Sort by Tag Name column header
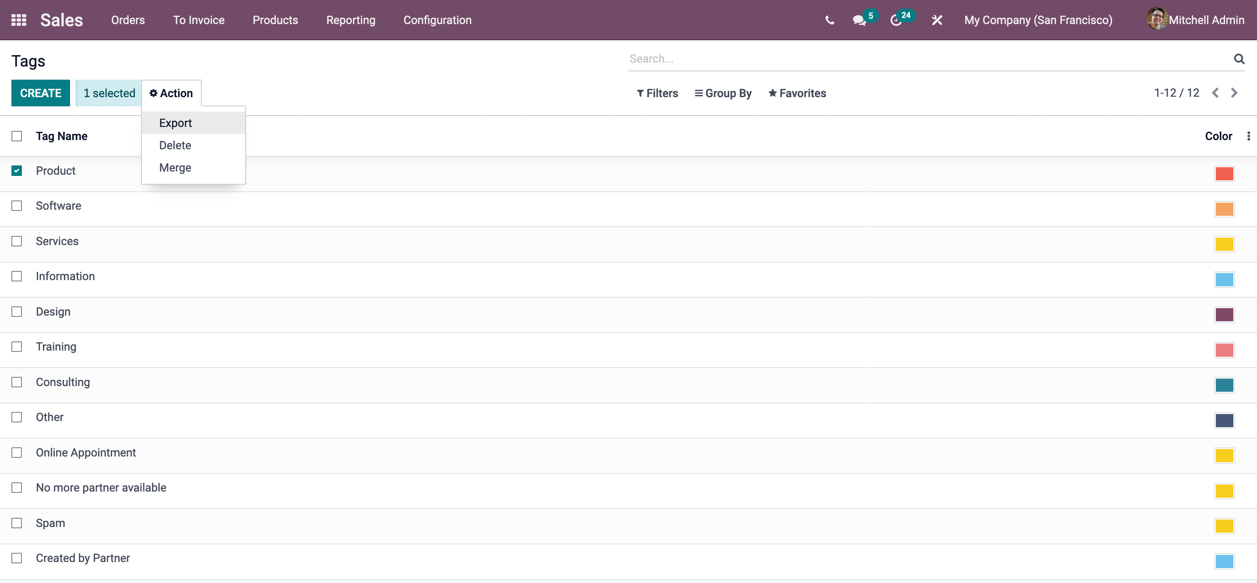 click(61, 136)
